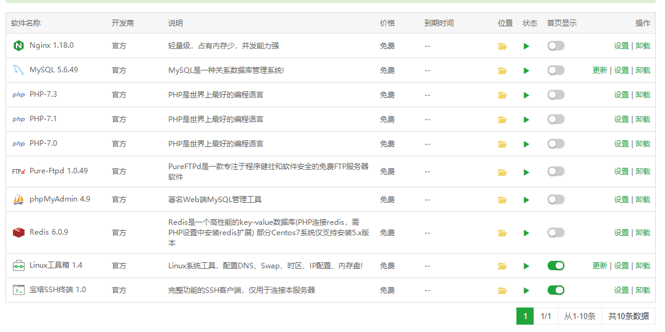This screenshot has height=332, width=665.
Task: Open 设置 for Redis 6.0.9
Action: [x=621, y=233]
